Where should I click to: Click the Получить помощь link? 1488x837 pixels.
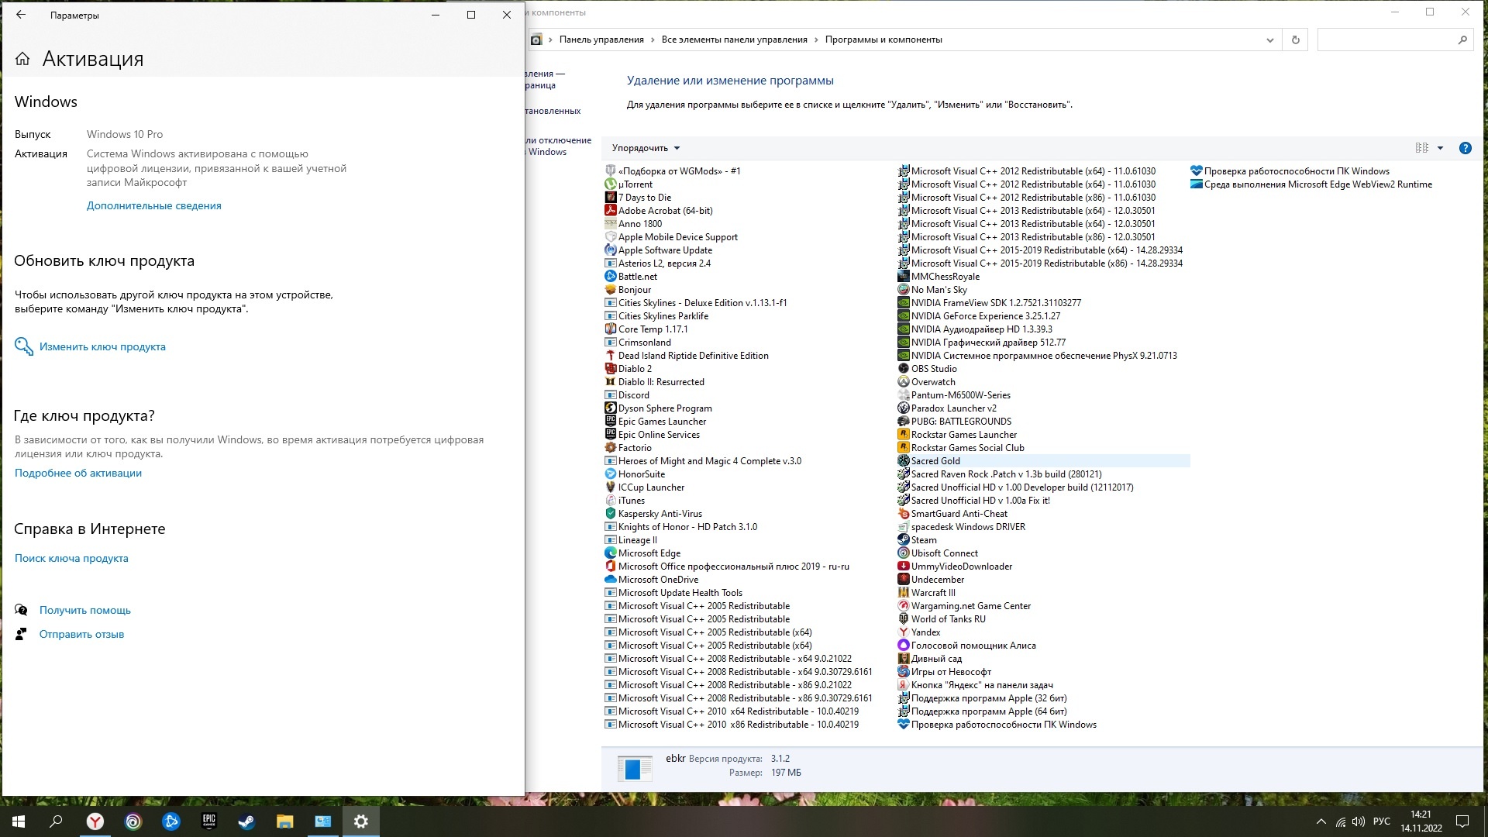click(85, 610)
